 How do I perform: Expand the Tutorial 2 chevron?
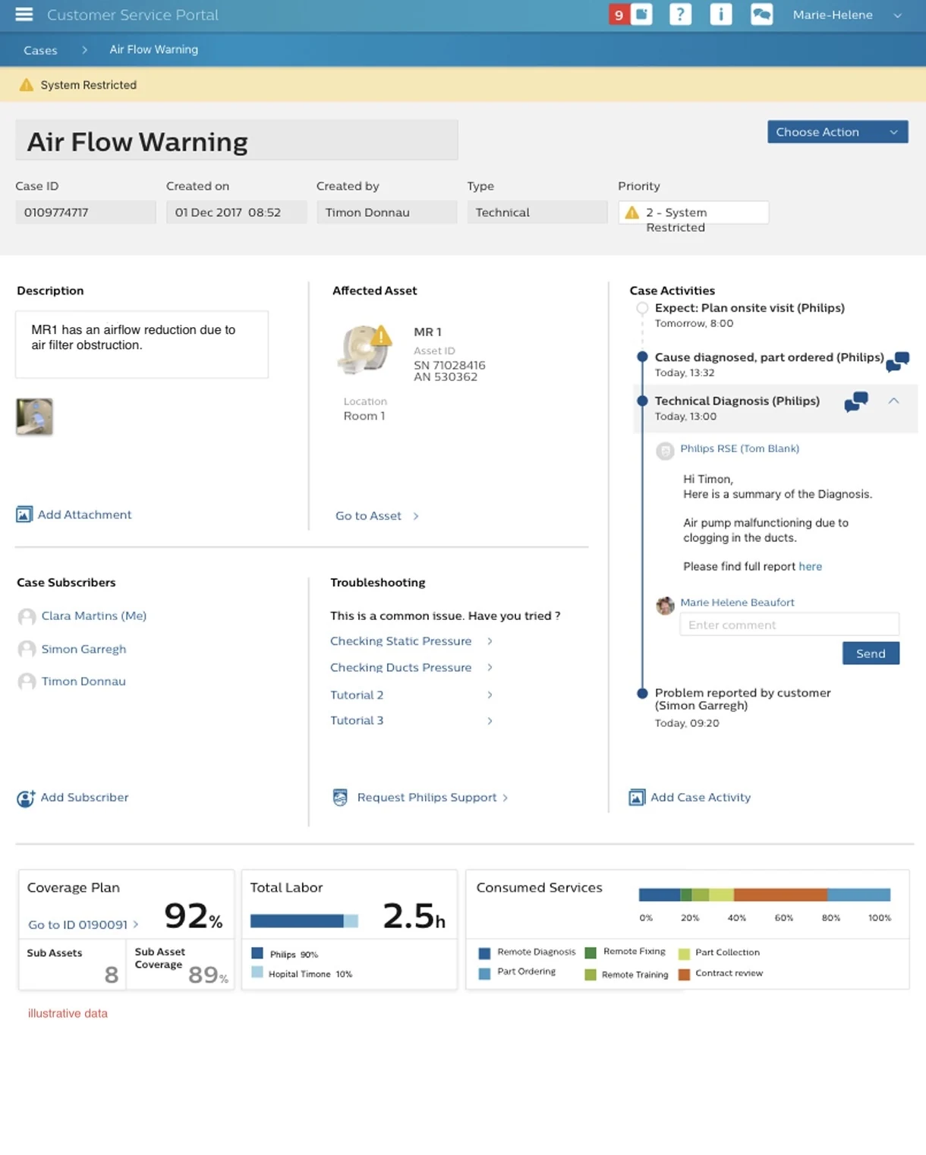pyautogui.click(x=490, y=695)
